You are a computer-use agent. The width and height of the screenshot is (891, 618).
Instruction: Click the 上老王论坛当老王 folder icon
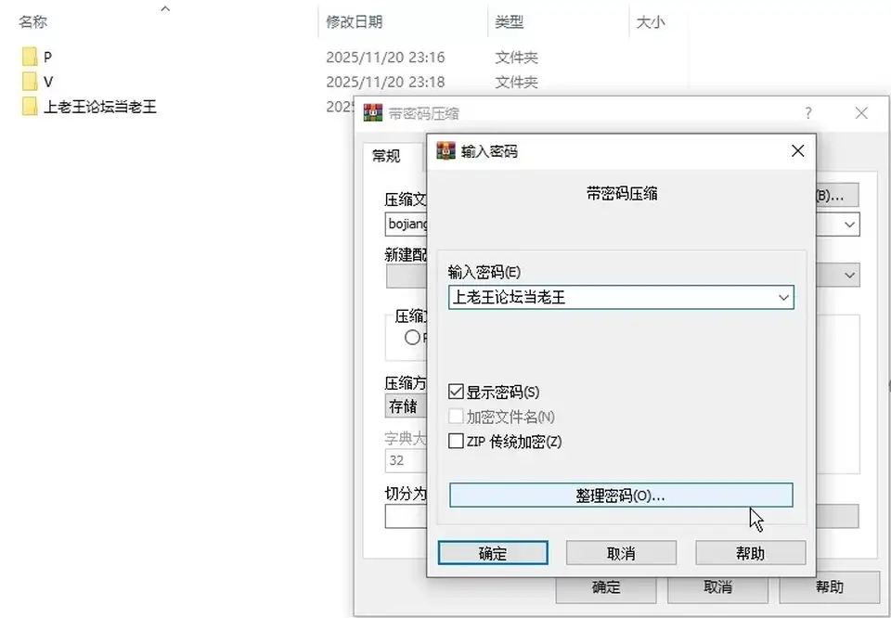pyautogui.click(x=30, y=106)
